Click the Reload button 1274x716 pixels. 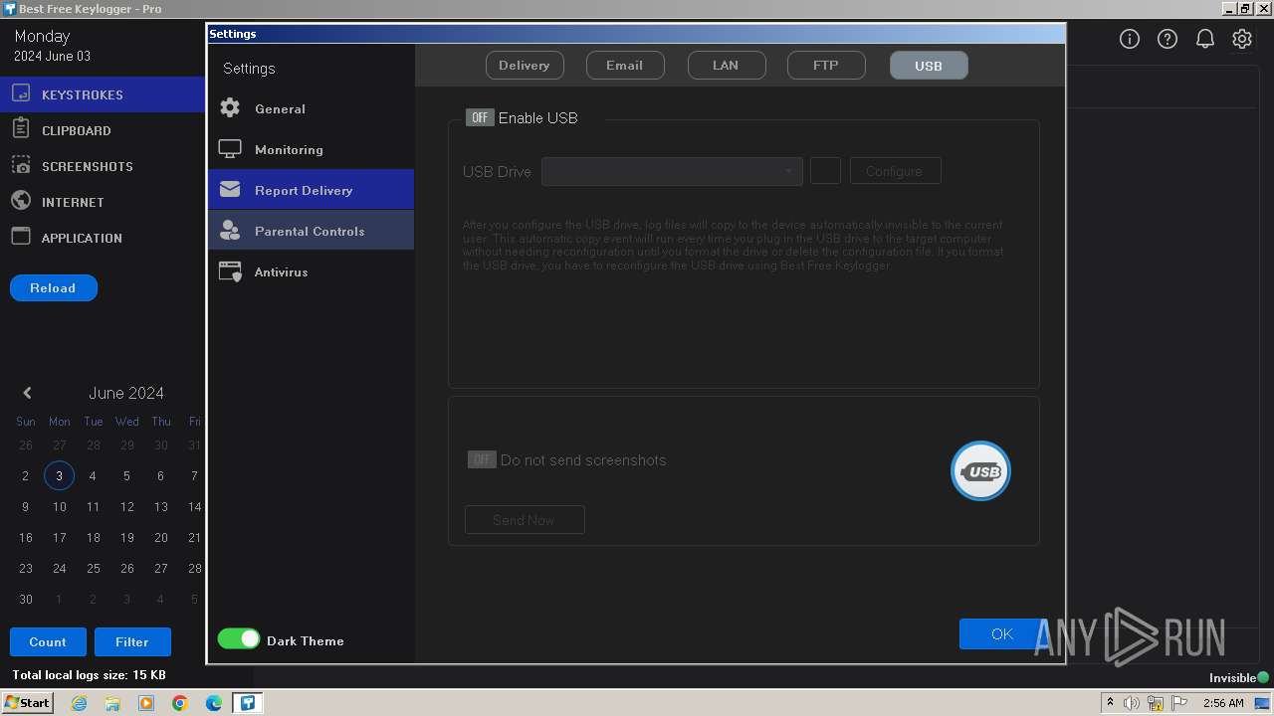pos(53,288)
